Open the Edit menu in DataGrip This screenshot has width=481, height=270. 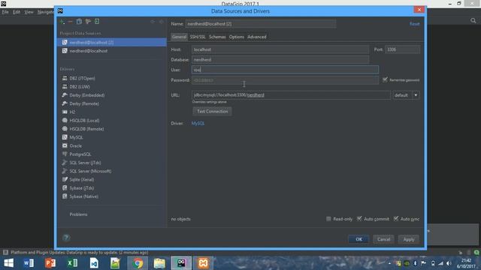point(17,12)
